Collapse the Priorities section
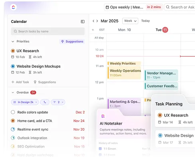 coord(13,42)
